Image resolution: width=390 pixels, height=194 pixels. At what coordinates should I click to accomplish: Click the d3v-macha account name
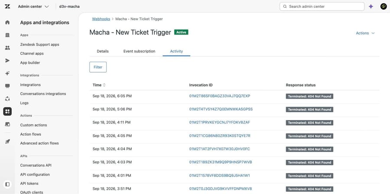coord(69,6)
